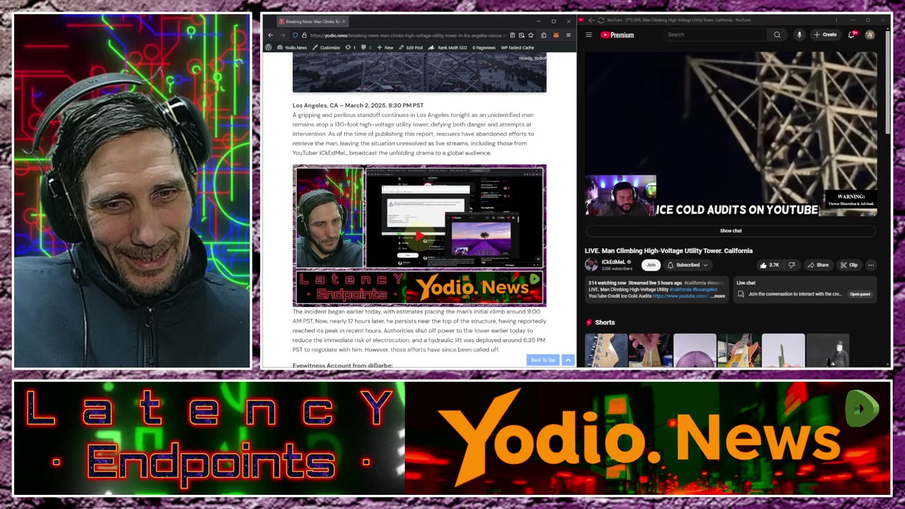Open the youtube.com link in description
Viewport: 905px width, 509px height.
(681, 296)
